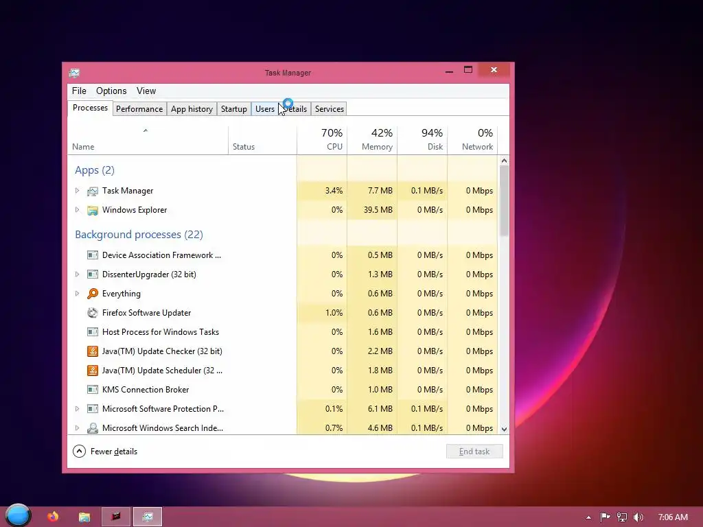Click the scrollbar down arrow
This screenshot has height=527, width=703.
(504, 429)
